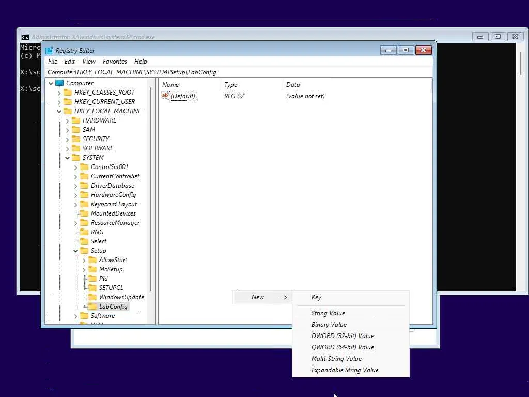Click the DriverDatabase folder icon
Viewport: 529px width, 397px height.
(84, 186)
